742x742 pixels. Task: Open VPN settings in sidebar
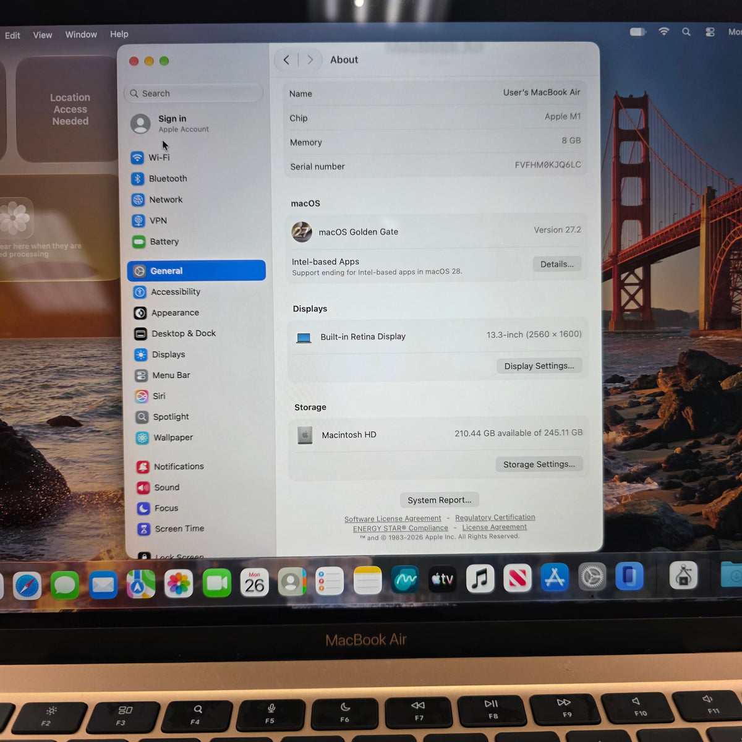[197, 221]
